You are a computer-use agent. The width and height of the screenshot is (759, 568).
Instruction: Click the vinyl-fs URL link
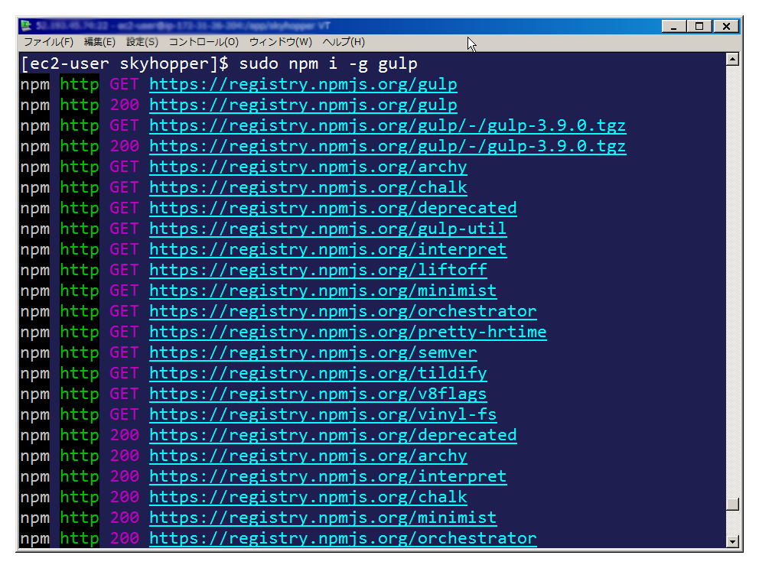point(323,414)
